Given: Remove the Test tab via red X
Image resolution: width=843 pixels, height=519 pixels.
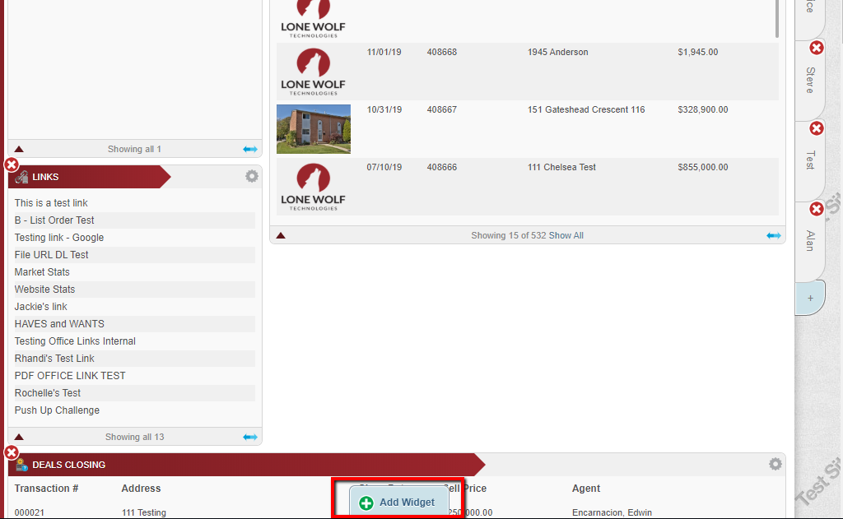Looking at the screenshot, I should (817, 128).
